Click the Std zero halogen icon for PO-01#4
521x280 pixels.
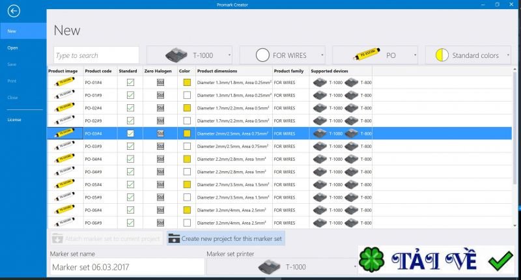160,83
